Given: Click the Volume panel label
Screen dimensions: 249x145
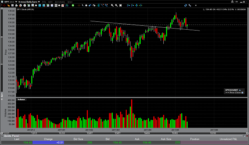Looking at the screenshot, I should (21, 99).
